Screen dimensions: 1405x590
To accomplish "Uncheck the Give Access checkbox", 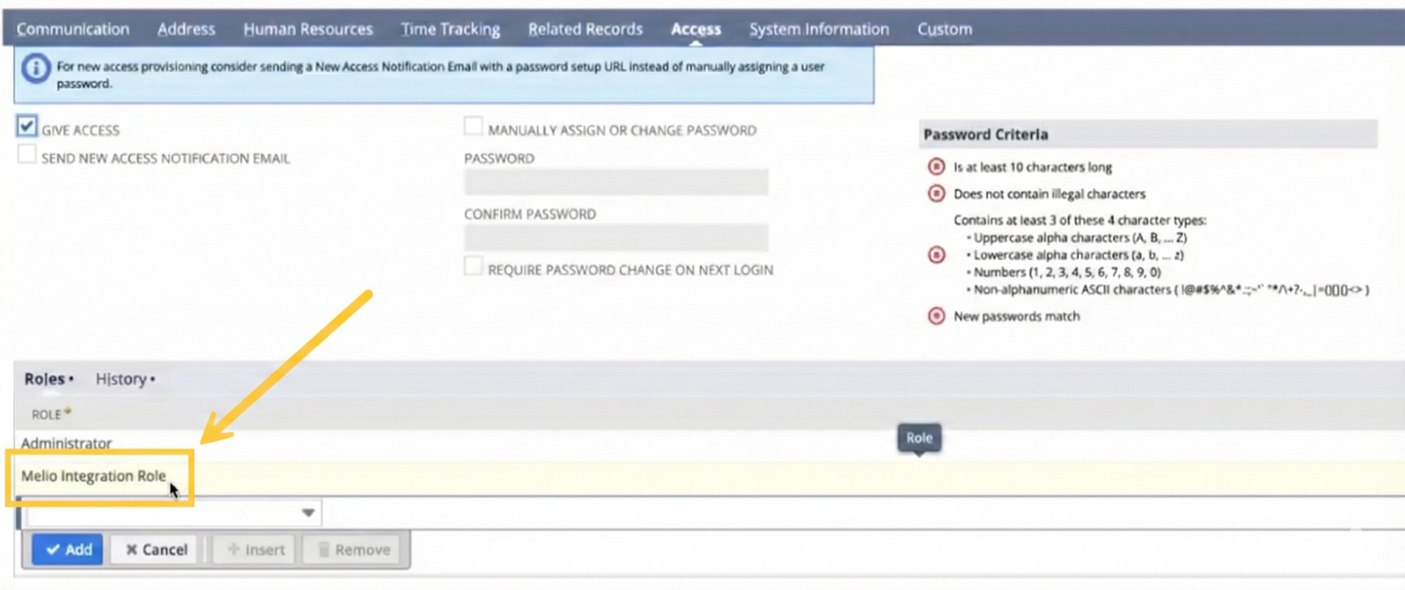I will (27, 126).
